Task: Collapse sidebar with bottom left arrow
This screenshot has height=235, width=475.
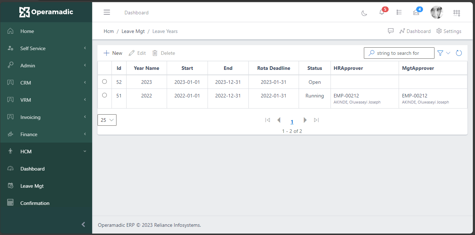Action: [84, 225]
